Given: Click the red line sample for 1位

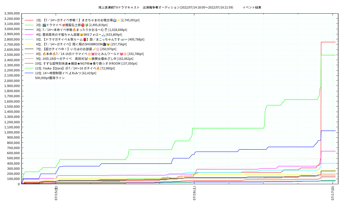Looking at the screenshot, I should [x=29, y=20].
